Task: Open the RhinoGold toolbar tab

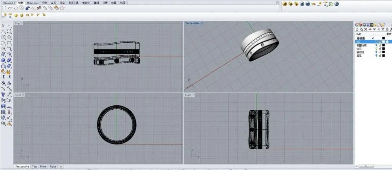Action: [x=9, y=2]
